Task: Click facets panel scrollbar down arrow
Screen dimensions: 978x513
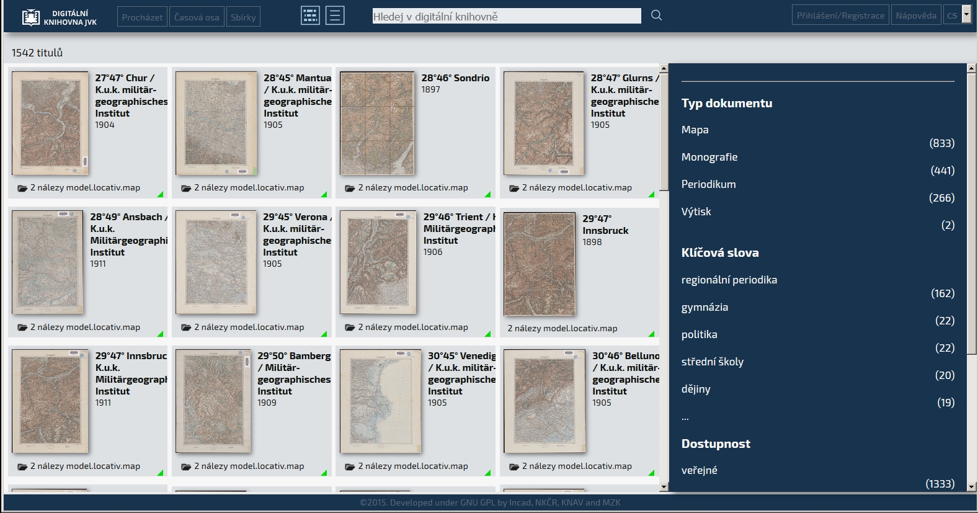Action: pos(972,487)
